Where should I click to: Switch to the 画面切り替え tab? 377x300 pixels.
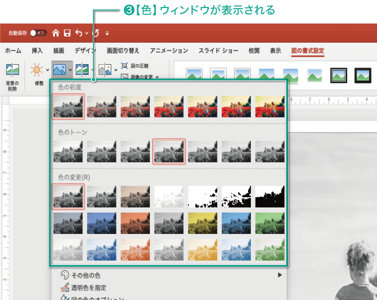(123, 51)
